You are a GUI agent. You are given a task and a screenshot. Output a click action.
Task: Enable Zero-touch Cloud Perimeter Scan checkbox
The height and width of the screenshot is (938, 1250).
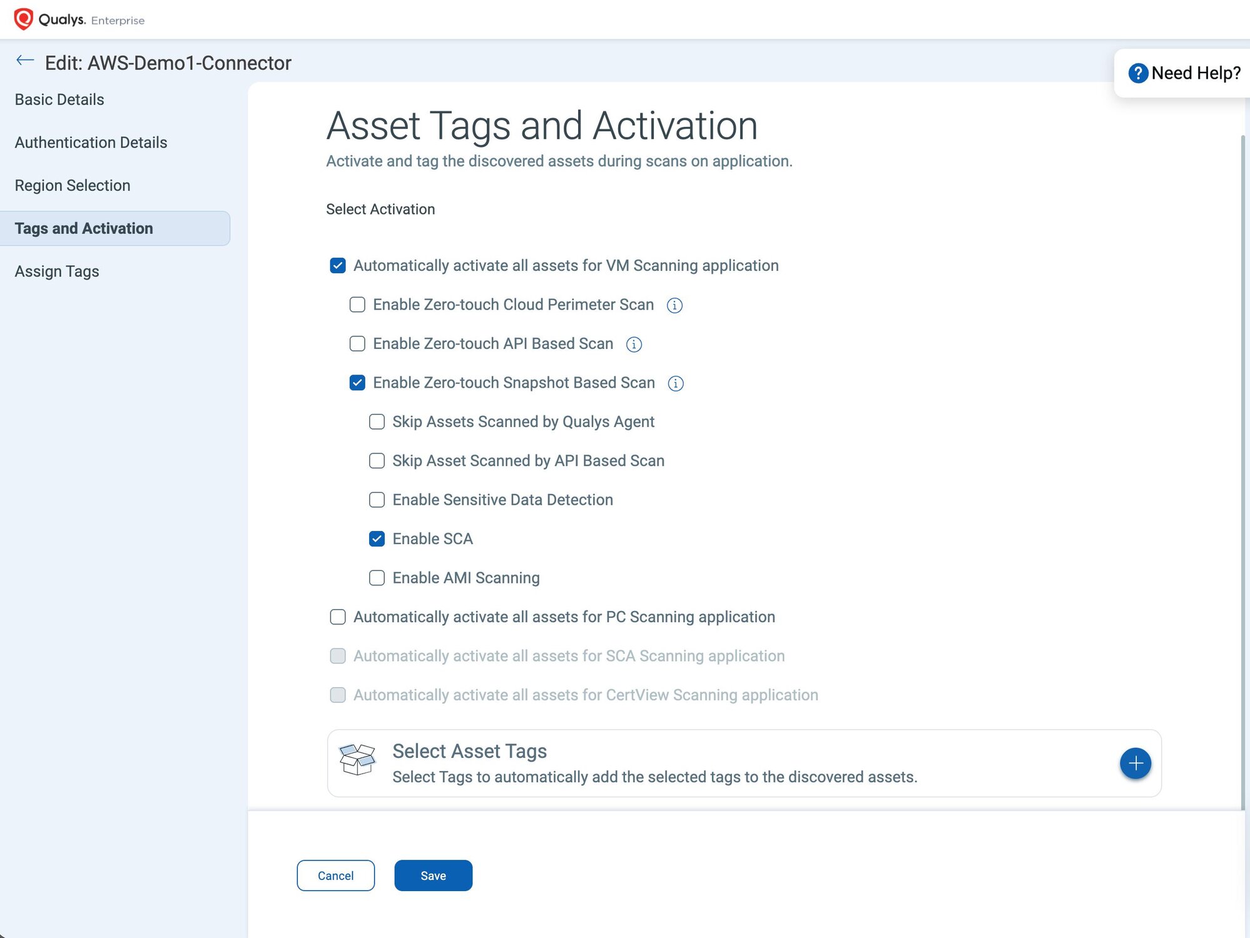[x=357, y=305]
